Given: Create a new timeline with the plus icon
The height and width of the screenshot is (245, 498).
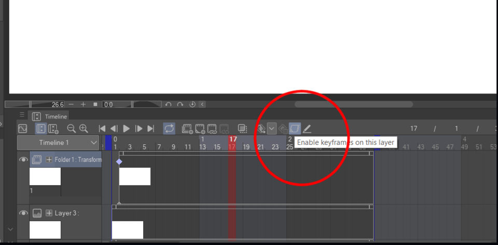Looking at the screenshot, I should pos(53,129).
